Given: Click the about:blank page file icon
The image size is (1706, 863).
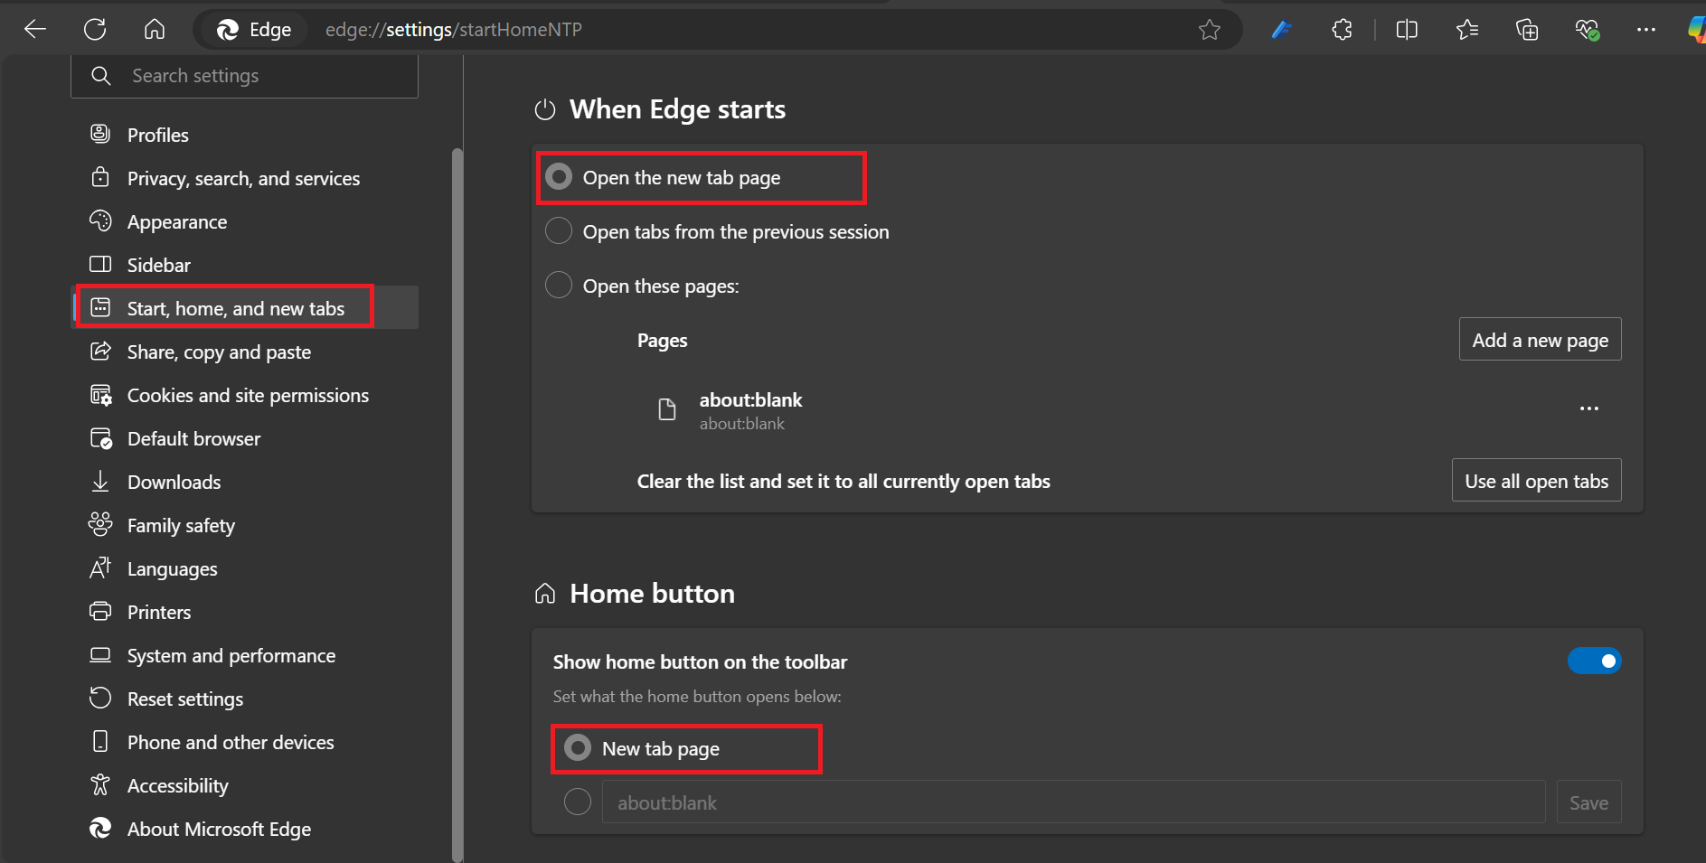Looking at the screenshot, I should click(x=667, y=409).
